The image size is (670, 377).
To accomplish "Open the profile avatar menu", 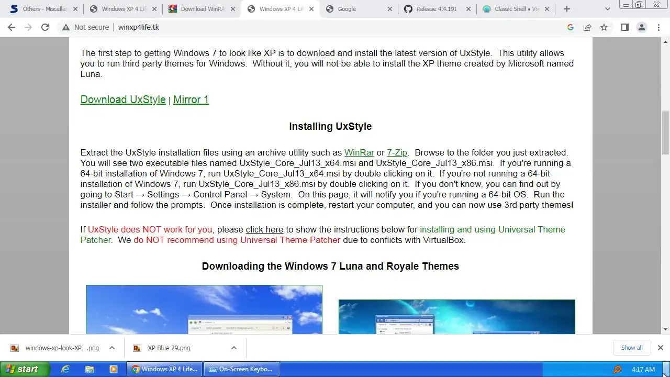I will [x=642, y=27].
